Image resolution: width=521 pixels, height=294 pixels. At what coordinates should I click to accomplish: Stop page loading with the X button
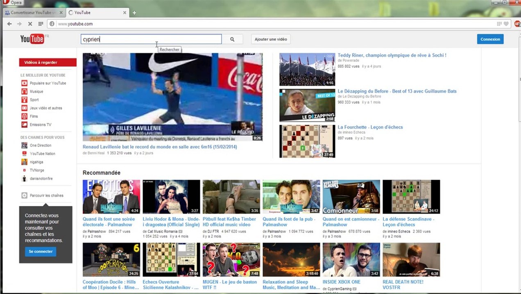(30, 24)
